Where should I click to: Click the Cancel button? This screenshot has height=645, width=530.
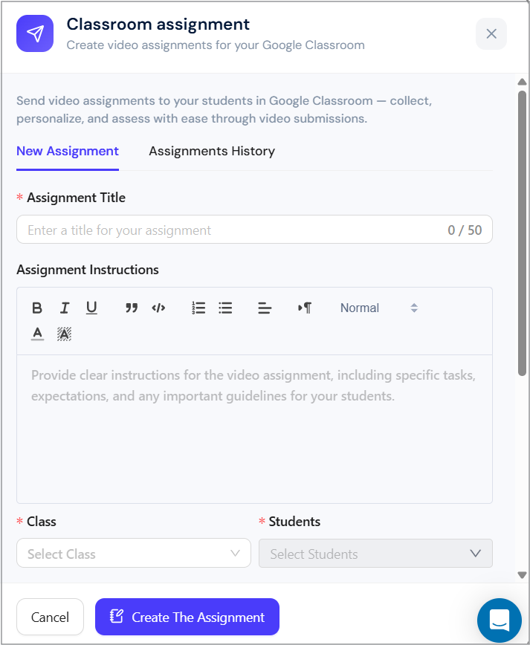(x=51, y=617)
